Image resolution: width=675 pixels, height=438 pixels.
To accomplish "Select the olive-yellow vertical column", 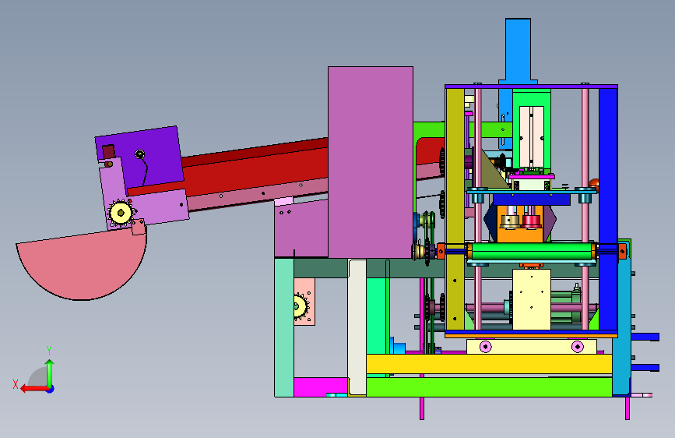I will point(455,209).
